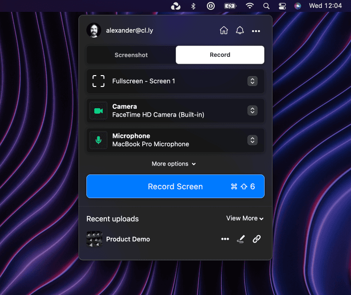Open 1Password menu bar icon
The image size is (351, 295).
(211, 6)
